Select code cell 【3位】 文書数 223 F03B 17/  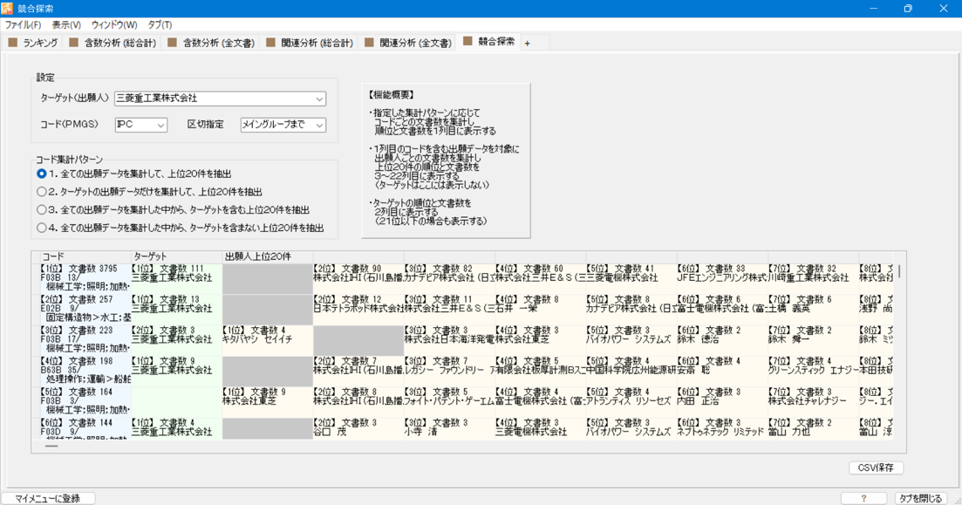point(85,340)
